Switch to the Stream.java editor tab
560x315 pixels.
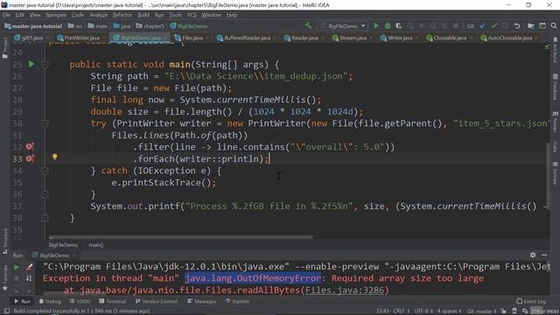tap(352, 38)
